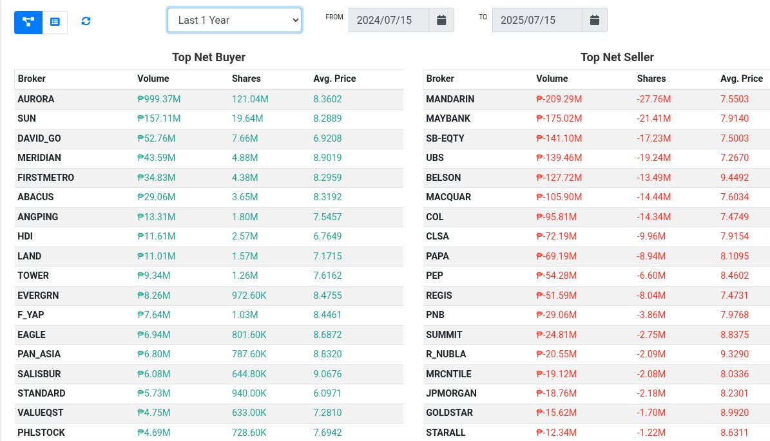
Task: Select the DAVID_GO broker name
Action: tap(39, 138)
